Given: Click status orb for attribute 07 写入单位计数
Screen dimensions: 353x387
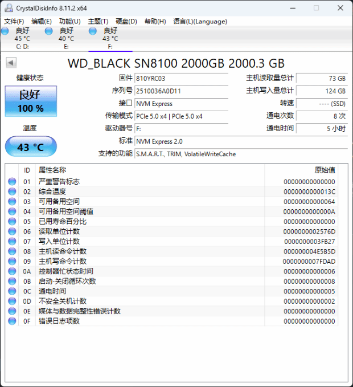Looking at the screenshot, I should pos(12,241).
